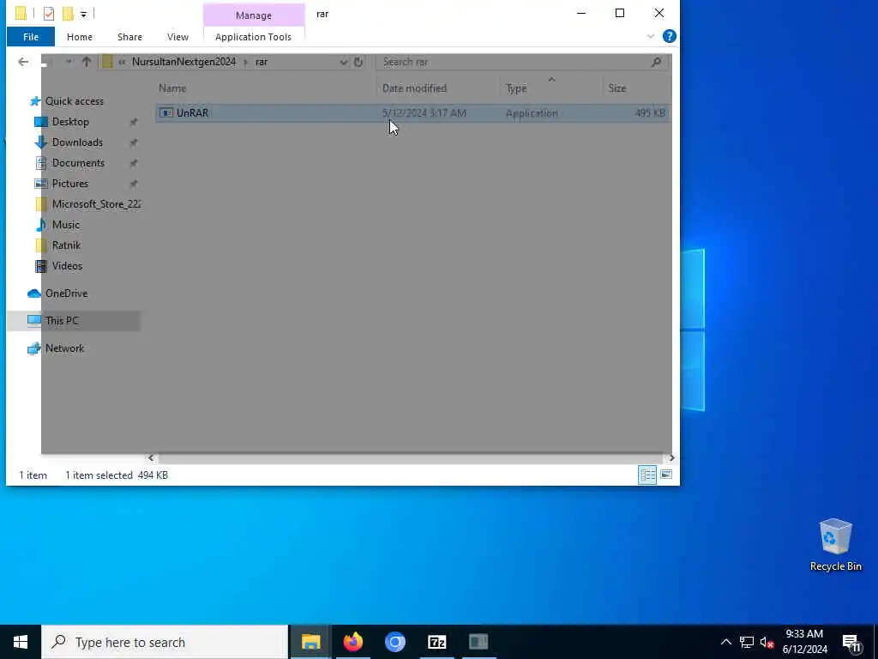Image resolution: width=878 pixels, height=659 pixels.
Task: Launch Firefox from the taskbar
Action: (x=352, y=642)
